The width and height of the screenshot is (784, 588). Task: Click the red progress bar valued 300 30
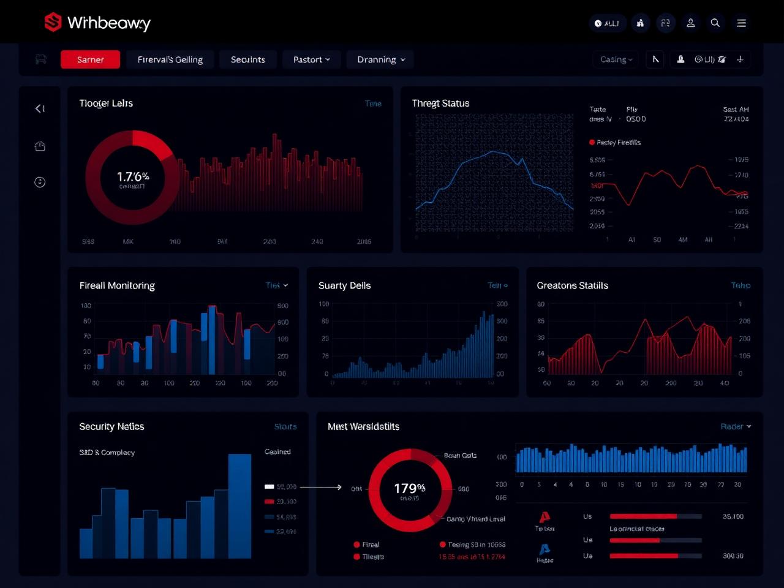tap(655, 556)
